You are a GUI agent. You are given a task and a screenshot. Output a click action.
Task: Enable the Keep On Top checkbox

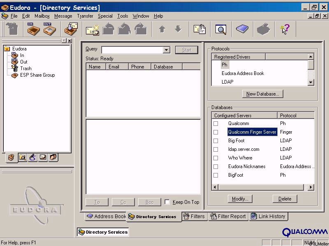[167, 202]
